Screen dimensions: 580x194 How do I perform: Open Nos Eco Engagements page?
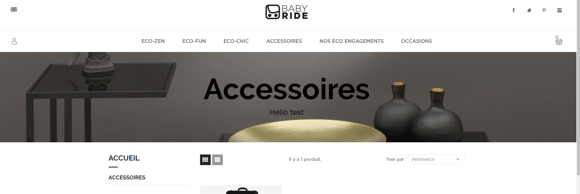pos(352,41)
